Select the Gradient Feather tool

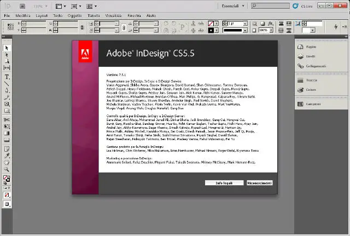[7, 140]
